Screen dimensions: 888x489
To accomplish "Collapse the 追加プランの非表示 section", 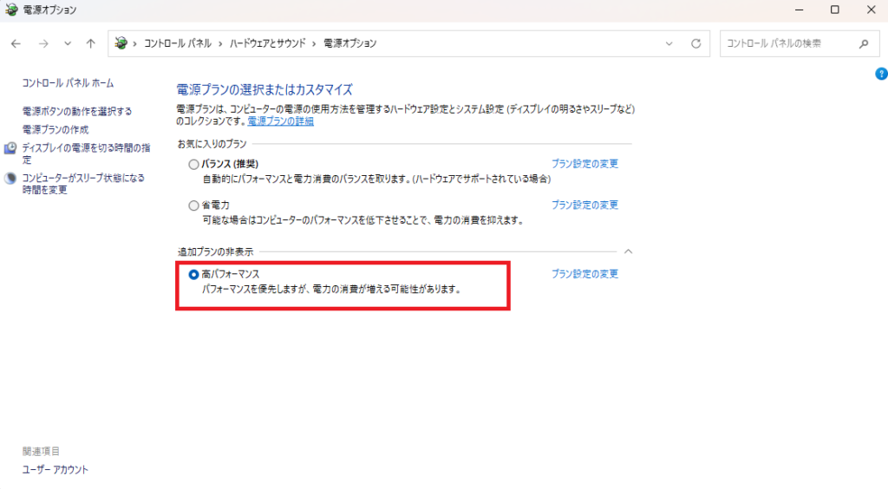I will coord(628,251).
